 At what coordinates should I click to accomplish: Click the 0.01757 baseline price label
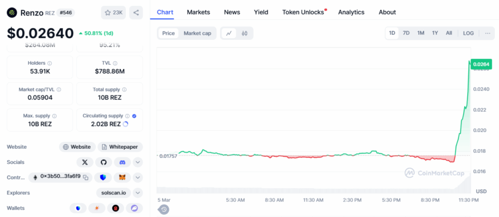coord(168,156)
